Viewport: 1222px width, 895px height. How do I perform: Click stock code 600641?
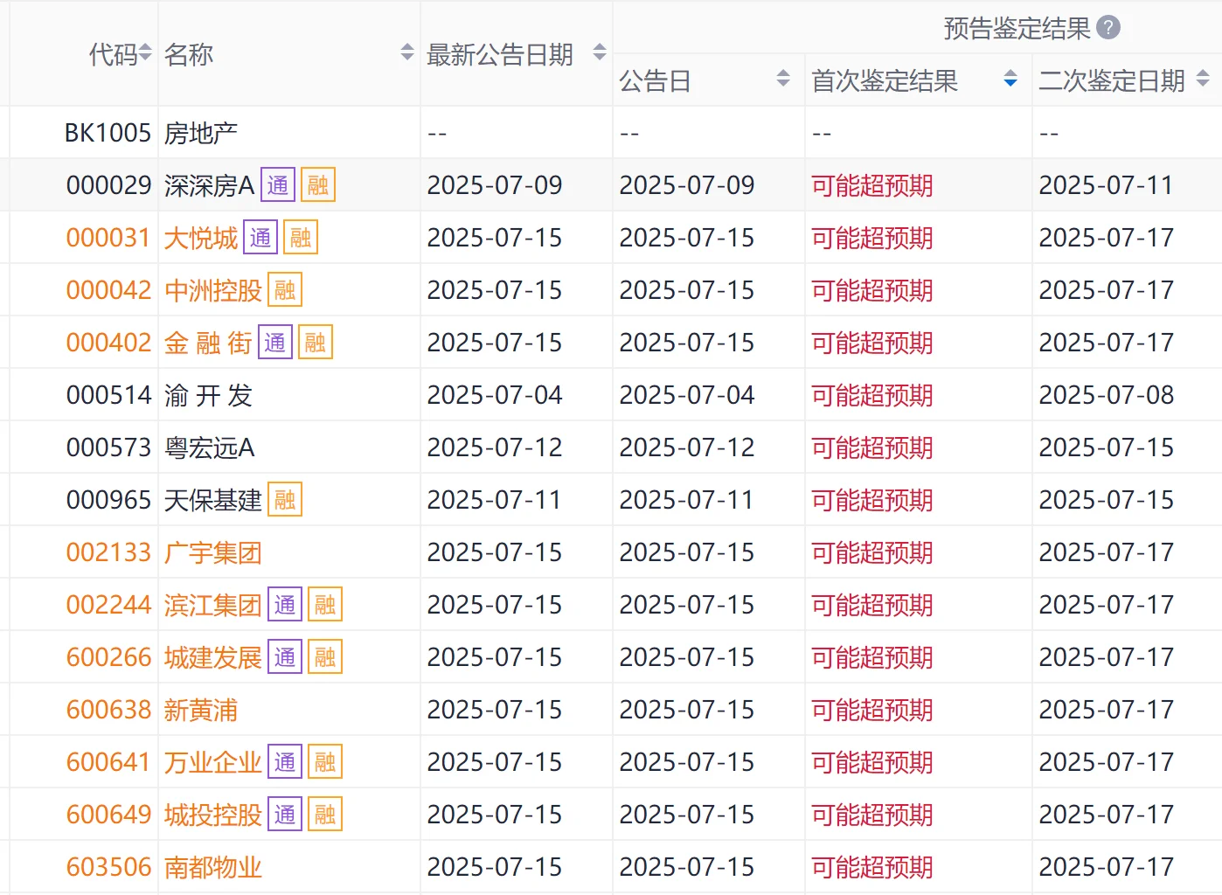coord(108,762)
